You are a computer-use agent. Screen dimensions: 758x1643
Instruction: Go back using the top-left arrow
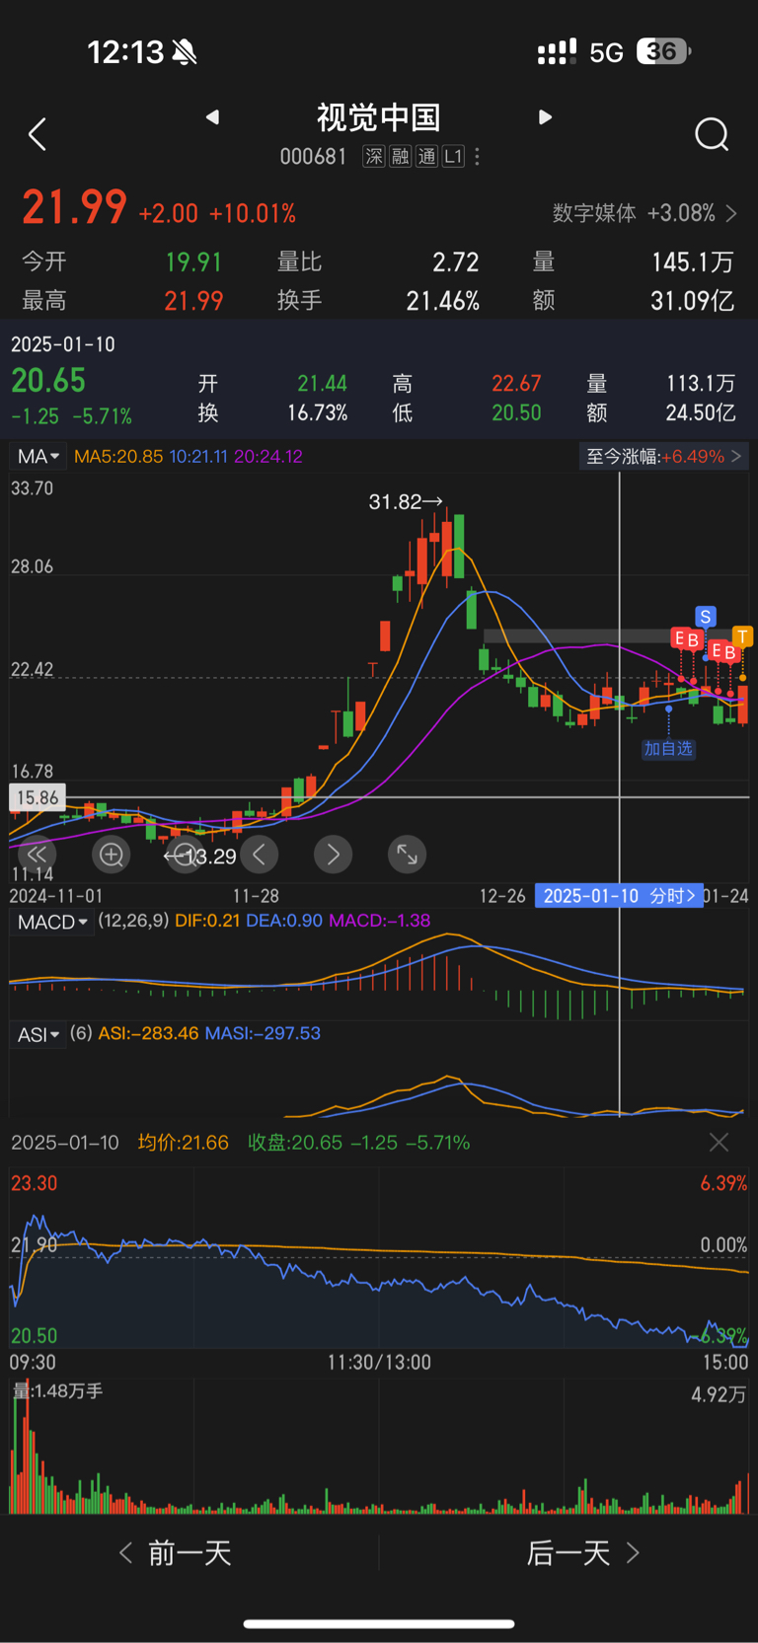click(x=38, y=134)
